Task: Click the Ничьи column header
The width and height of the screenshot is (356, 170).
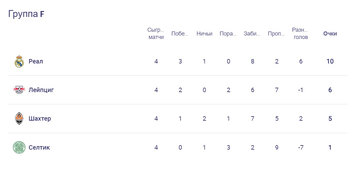Action: (x=204, y=34)
